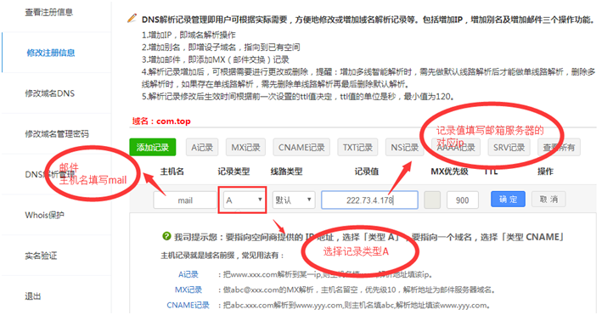613x315 pixels.
Task: Click the MX记录 help link below
Action: pos(188,290)
